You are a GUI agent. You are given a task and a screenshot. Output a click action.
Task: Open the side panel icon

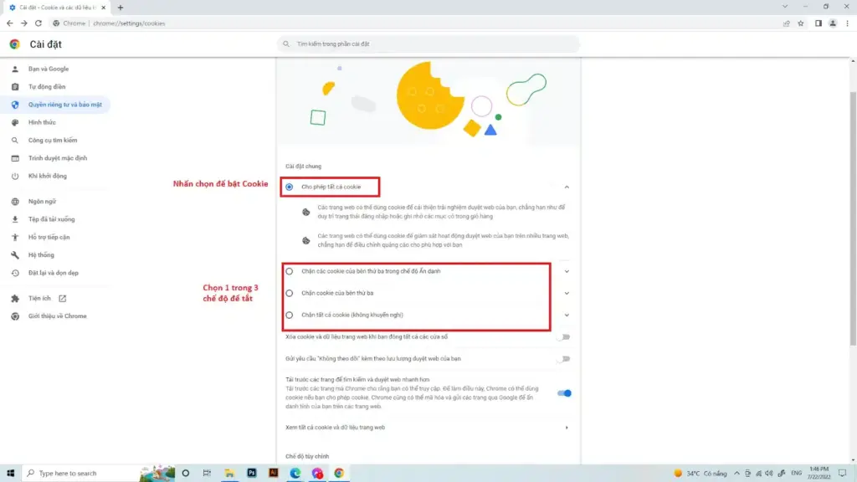point(819,23)
